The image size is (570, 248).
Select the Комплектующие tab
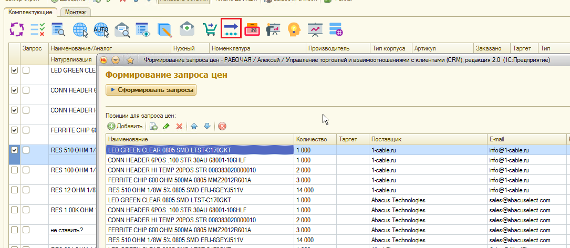tap(32, 12)
